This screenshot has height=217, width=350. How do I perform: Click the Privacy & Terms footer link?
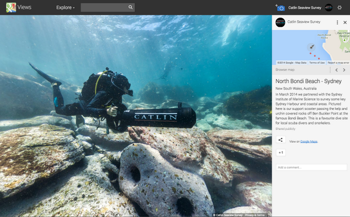click(254, 215)
